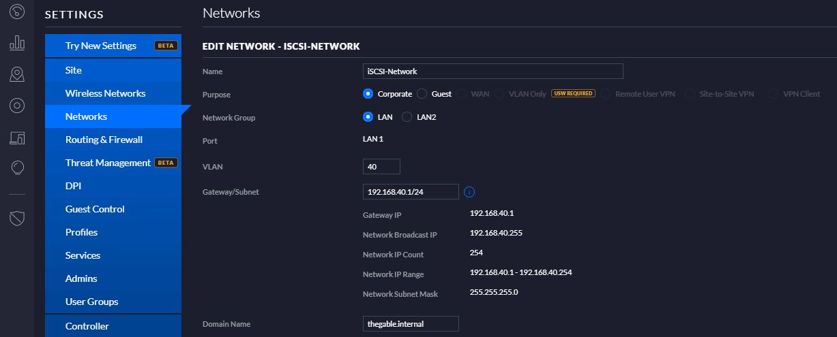The image size is (837, 337).
Task: Click the Domain Name input field
Action: point(411,323)
